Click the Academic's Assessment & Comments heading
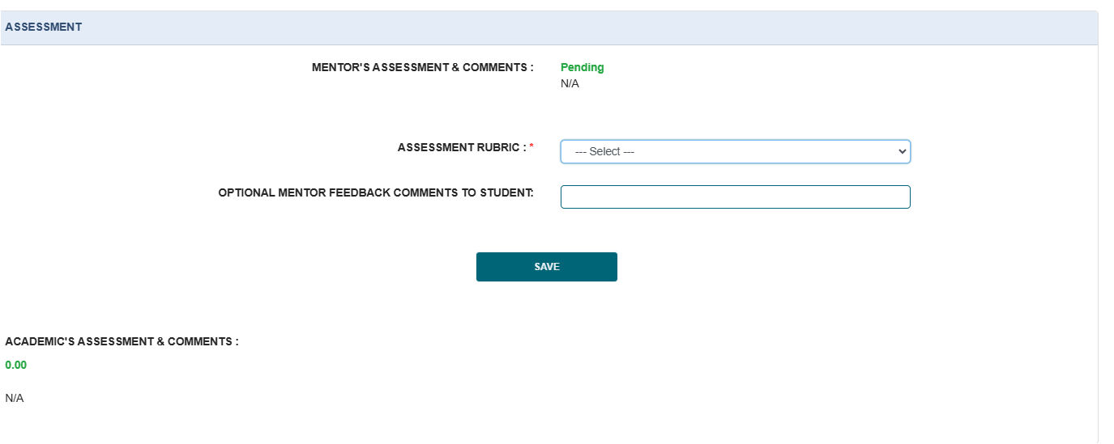Screen dimensions: 1114x444 [122, 341]
